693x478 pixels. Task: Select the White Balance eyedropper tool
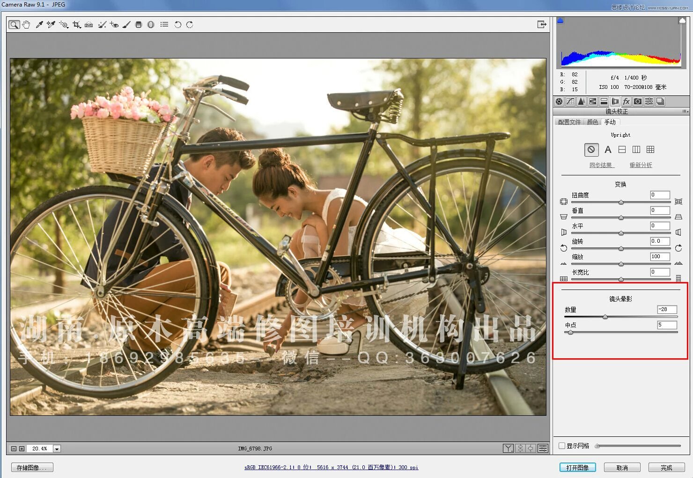tap(39, 25)
